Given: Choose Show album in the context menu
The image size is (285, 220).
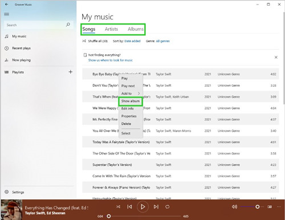Looking at the screenshot, I should point(131,101).
